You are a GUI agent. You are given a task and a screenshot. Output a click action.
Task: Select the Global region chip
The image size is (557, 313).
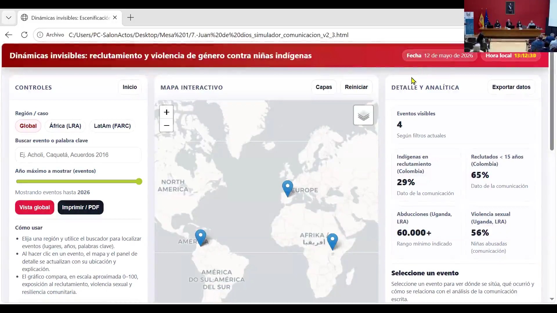28,126
